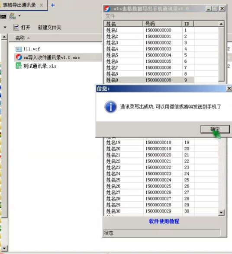Select the row 姓名28
The image size is (232, 254).
(149, 199)
